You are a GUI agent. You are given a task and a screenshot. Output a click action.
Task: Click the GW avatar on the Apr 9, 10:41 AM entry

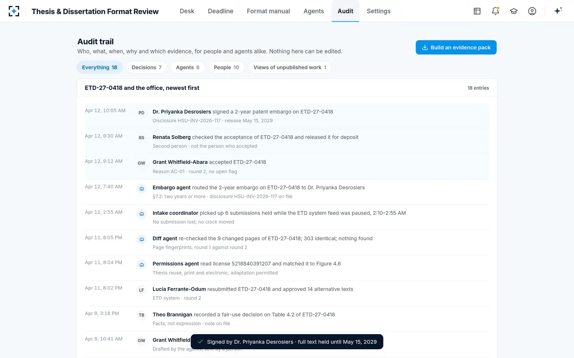[142, 340]
